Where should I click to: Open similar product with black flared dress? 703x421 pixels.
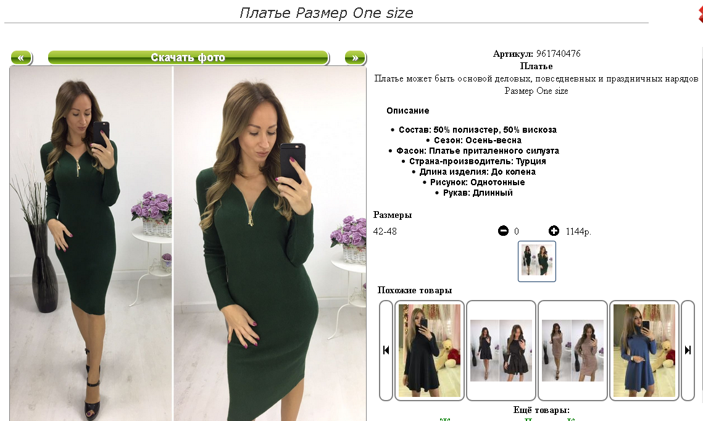pos(430,351)
